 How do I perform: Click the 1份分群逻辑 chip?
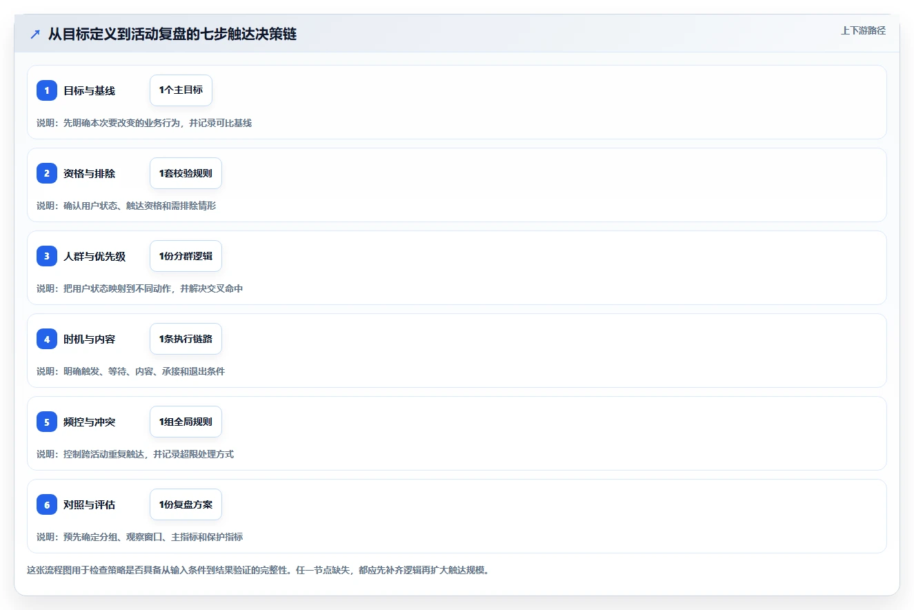coord(186,256)
